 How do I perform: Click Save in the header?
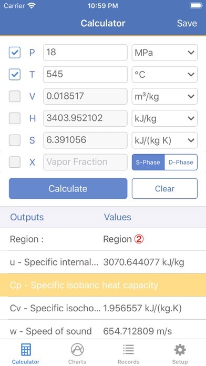(187, 23)
